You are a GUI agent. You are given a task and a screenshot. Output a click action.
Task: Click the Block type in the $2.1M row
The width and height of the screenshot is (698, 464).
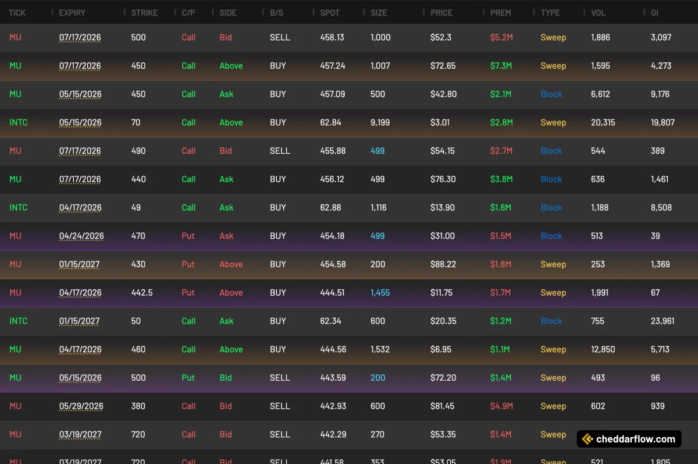click(551, 94)
